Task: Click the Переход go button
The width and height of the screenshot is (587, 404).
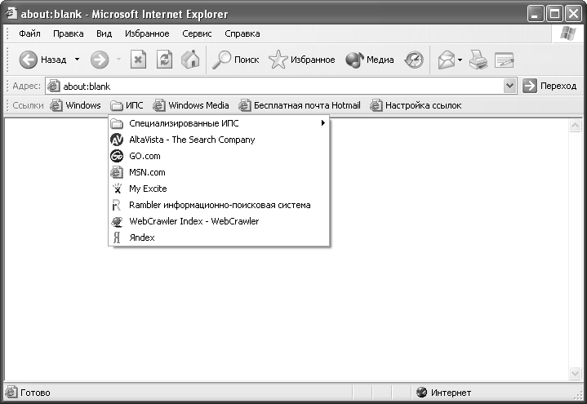Action: pos(549,86)
